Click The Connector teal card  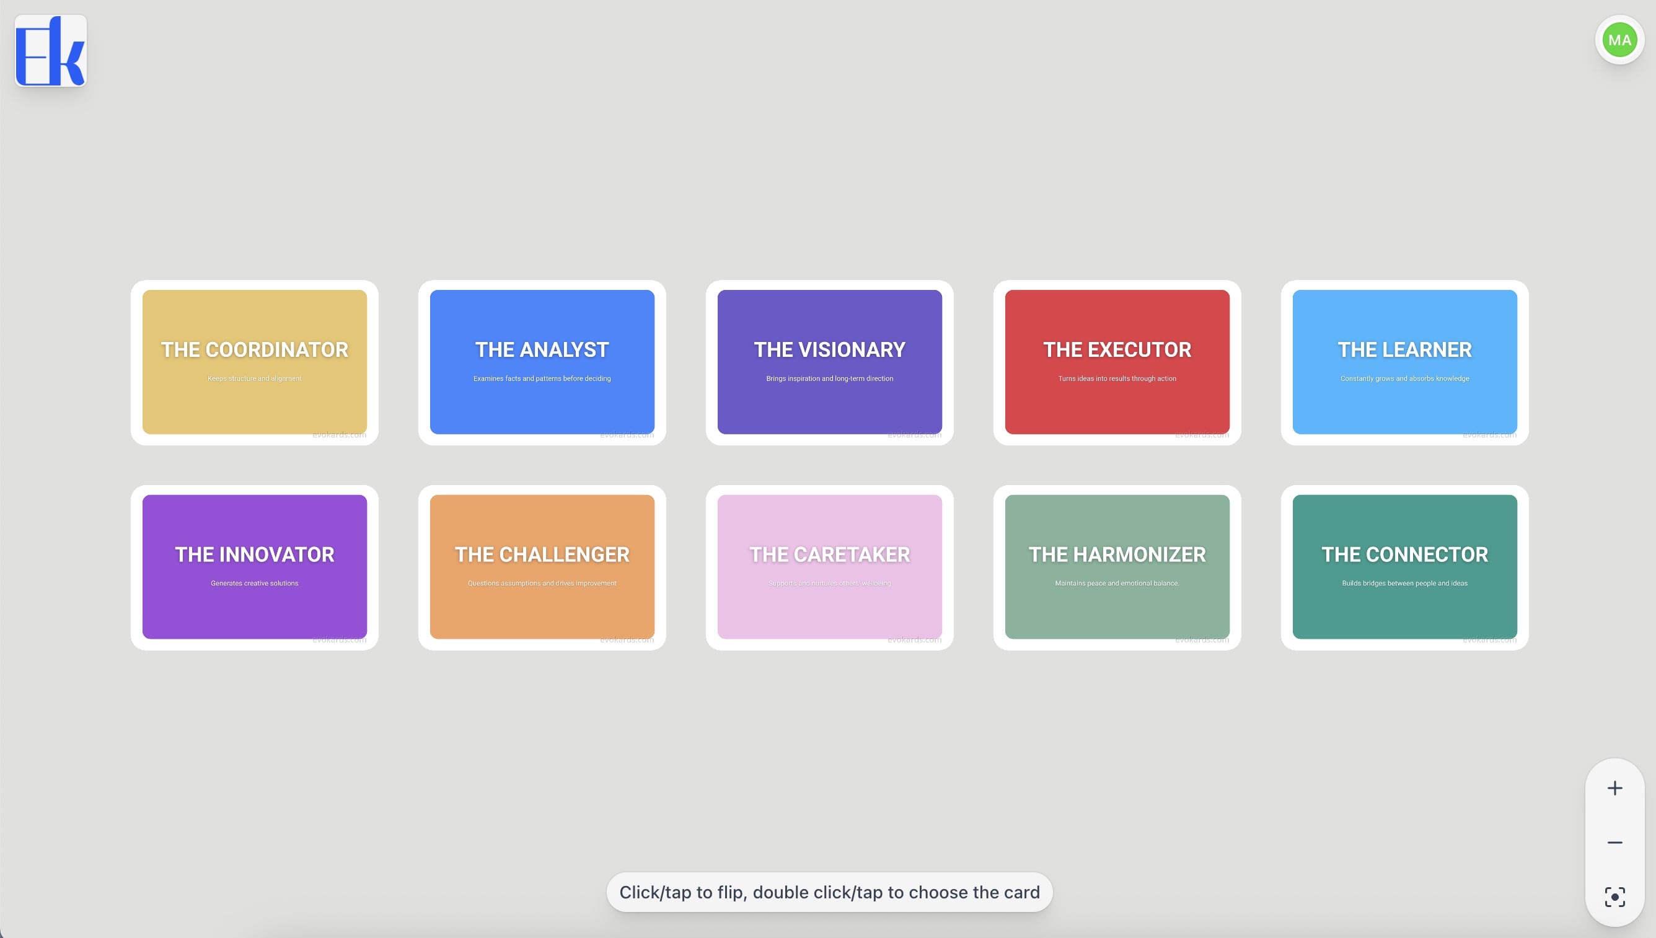coord(1404,566)
